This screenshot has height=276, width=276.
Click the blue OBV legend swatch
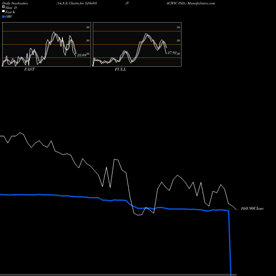coord(3,17)
